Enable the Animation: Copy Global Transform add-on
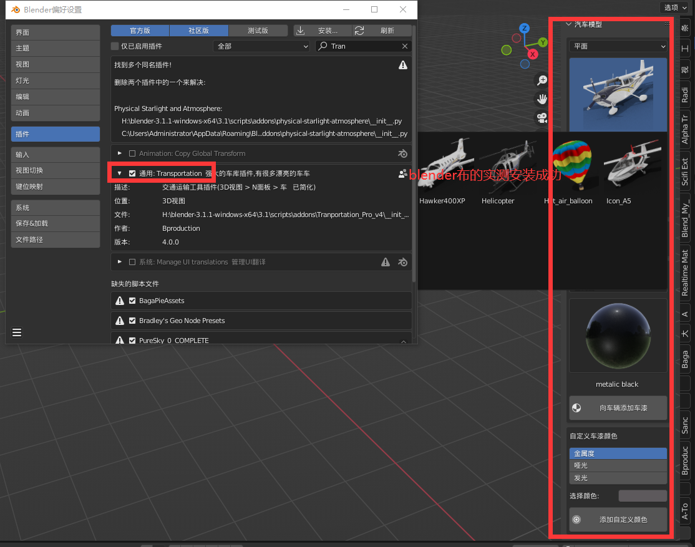Image resolution: width=695 pixels, height=547 pixels. [x=132, y=154]
